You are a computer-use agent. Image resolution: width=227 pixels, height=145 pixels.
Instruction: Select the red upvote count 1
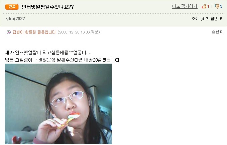click(x=208, y=6)
